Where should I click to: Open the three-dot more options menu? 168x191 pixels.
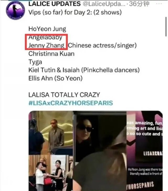click(159, 4)
